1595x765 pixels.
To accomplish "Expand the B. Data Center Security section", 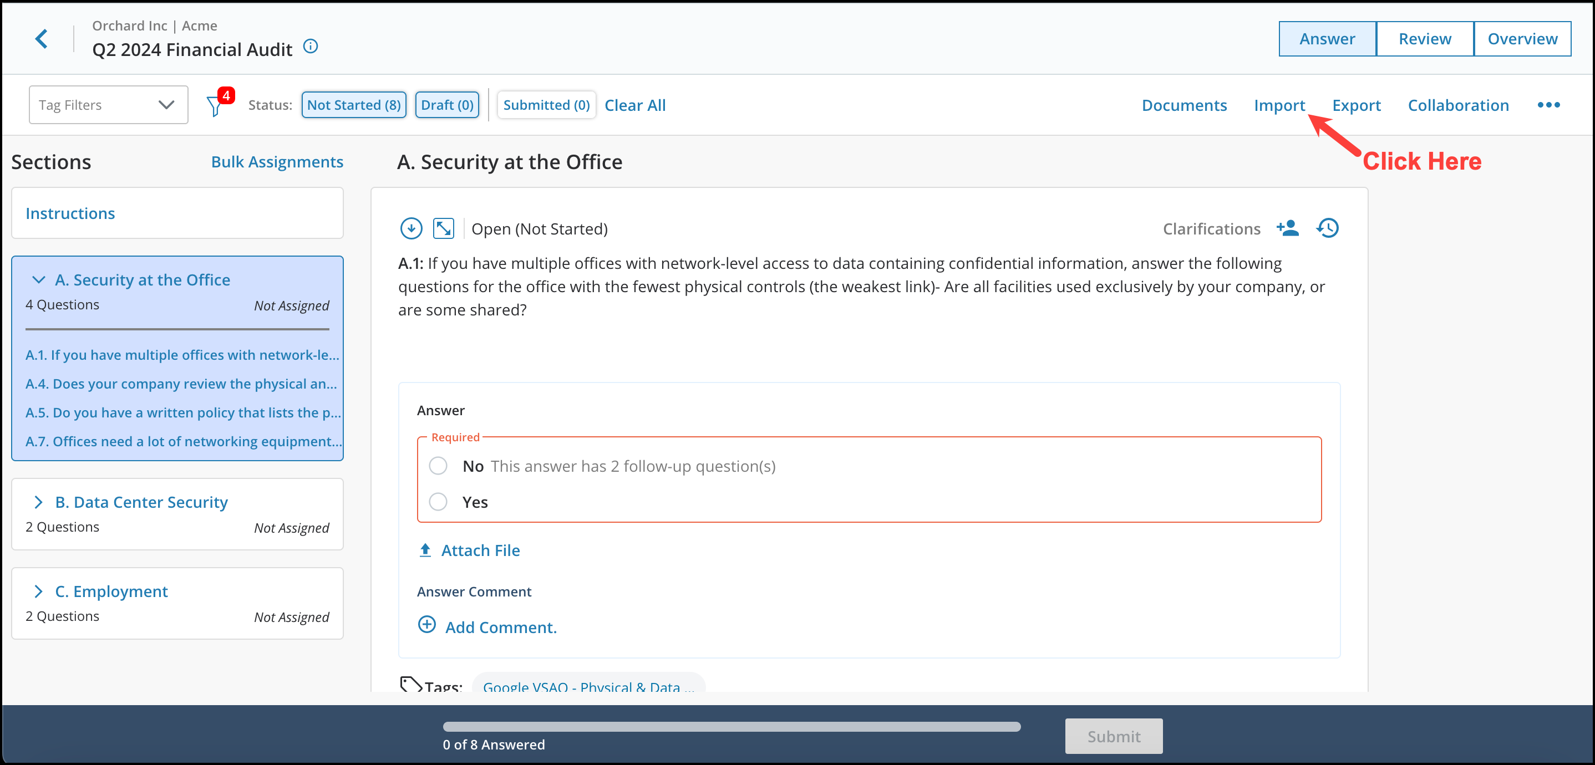I will click(38, 502).
